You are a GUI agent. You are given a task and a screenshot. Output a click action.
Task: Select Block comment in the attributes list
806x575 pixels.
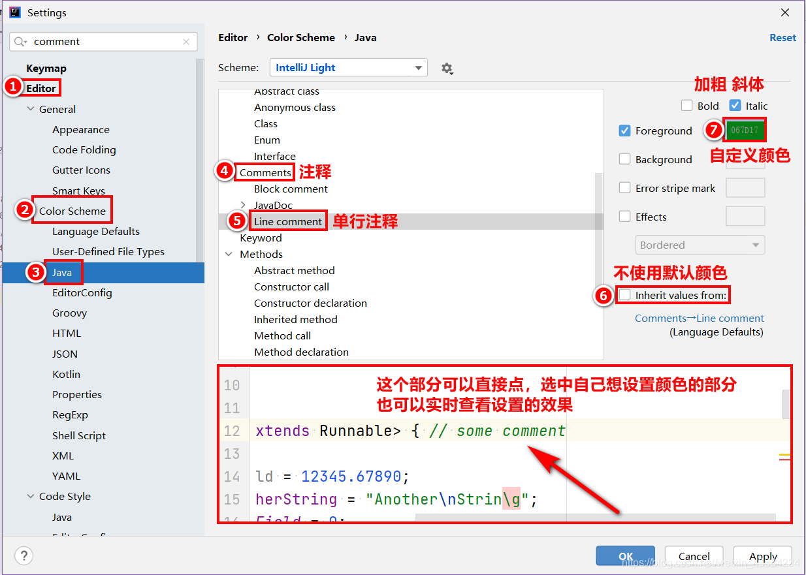(x=291, y=189)
